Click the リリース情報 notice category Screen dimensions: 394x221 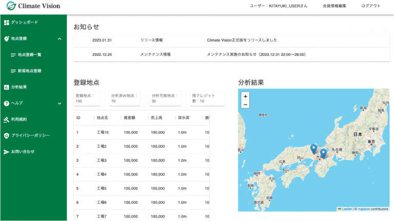point(151,40)
